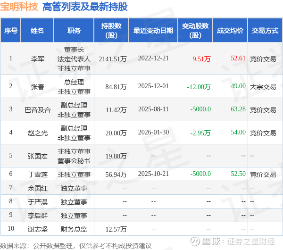
Task: Click the date 2025-10-21
Action: 153,174
